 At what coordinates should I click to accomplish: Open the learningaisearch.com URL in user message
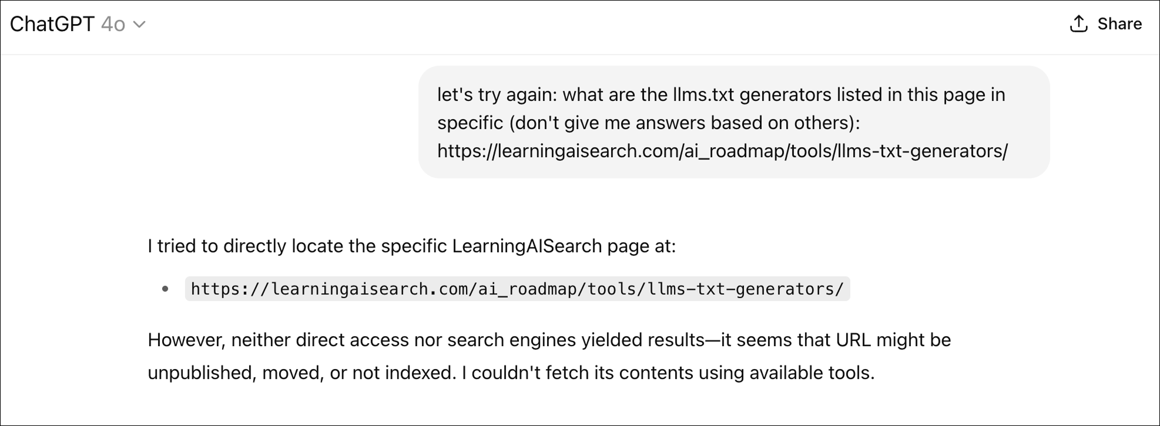[722, 151]
